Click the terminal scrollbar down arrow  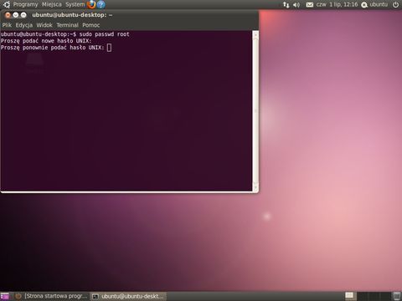pyautogui.click(x=255, y=186)
